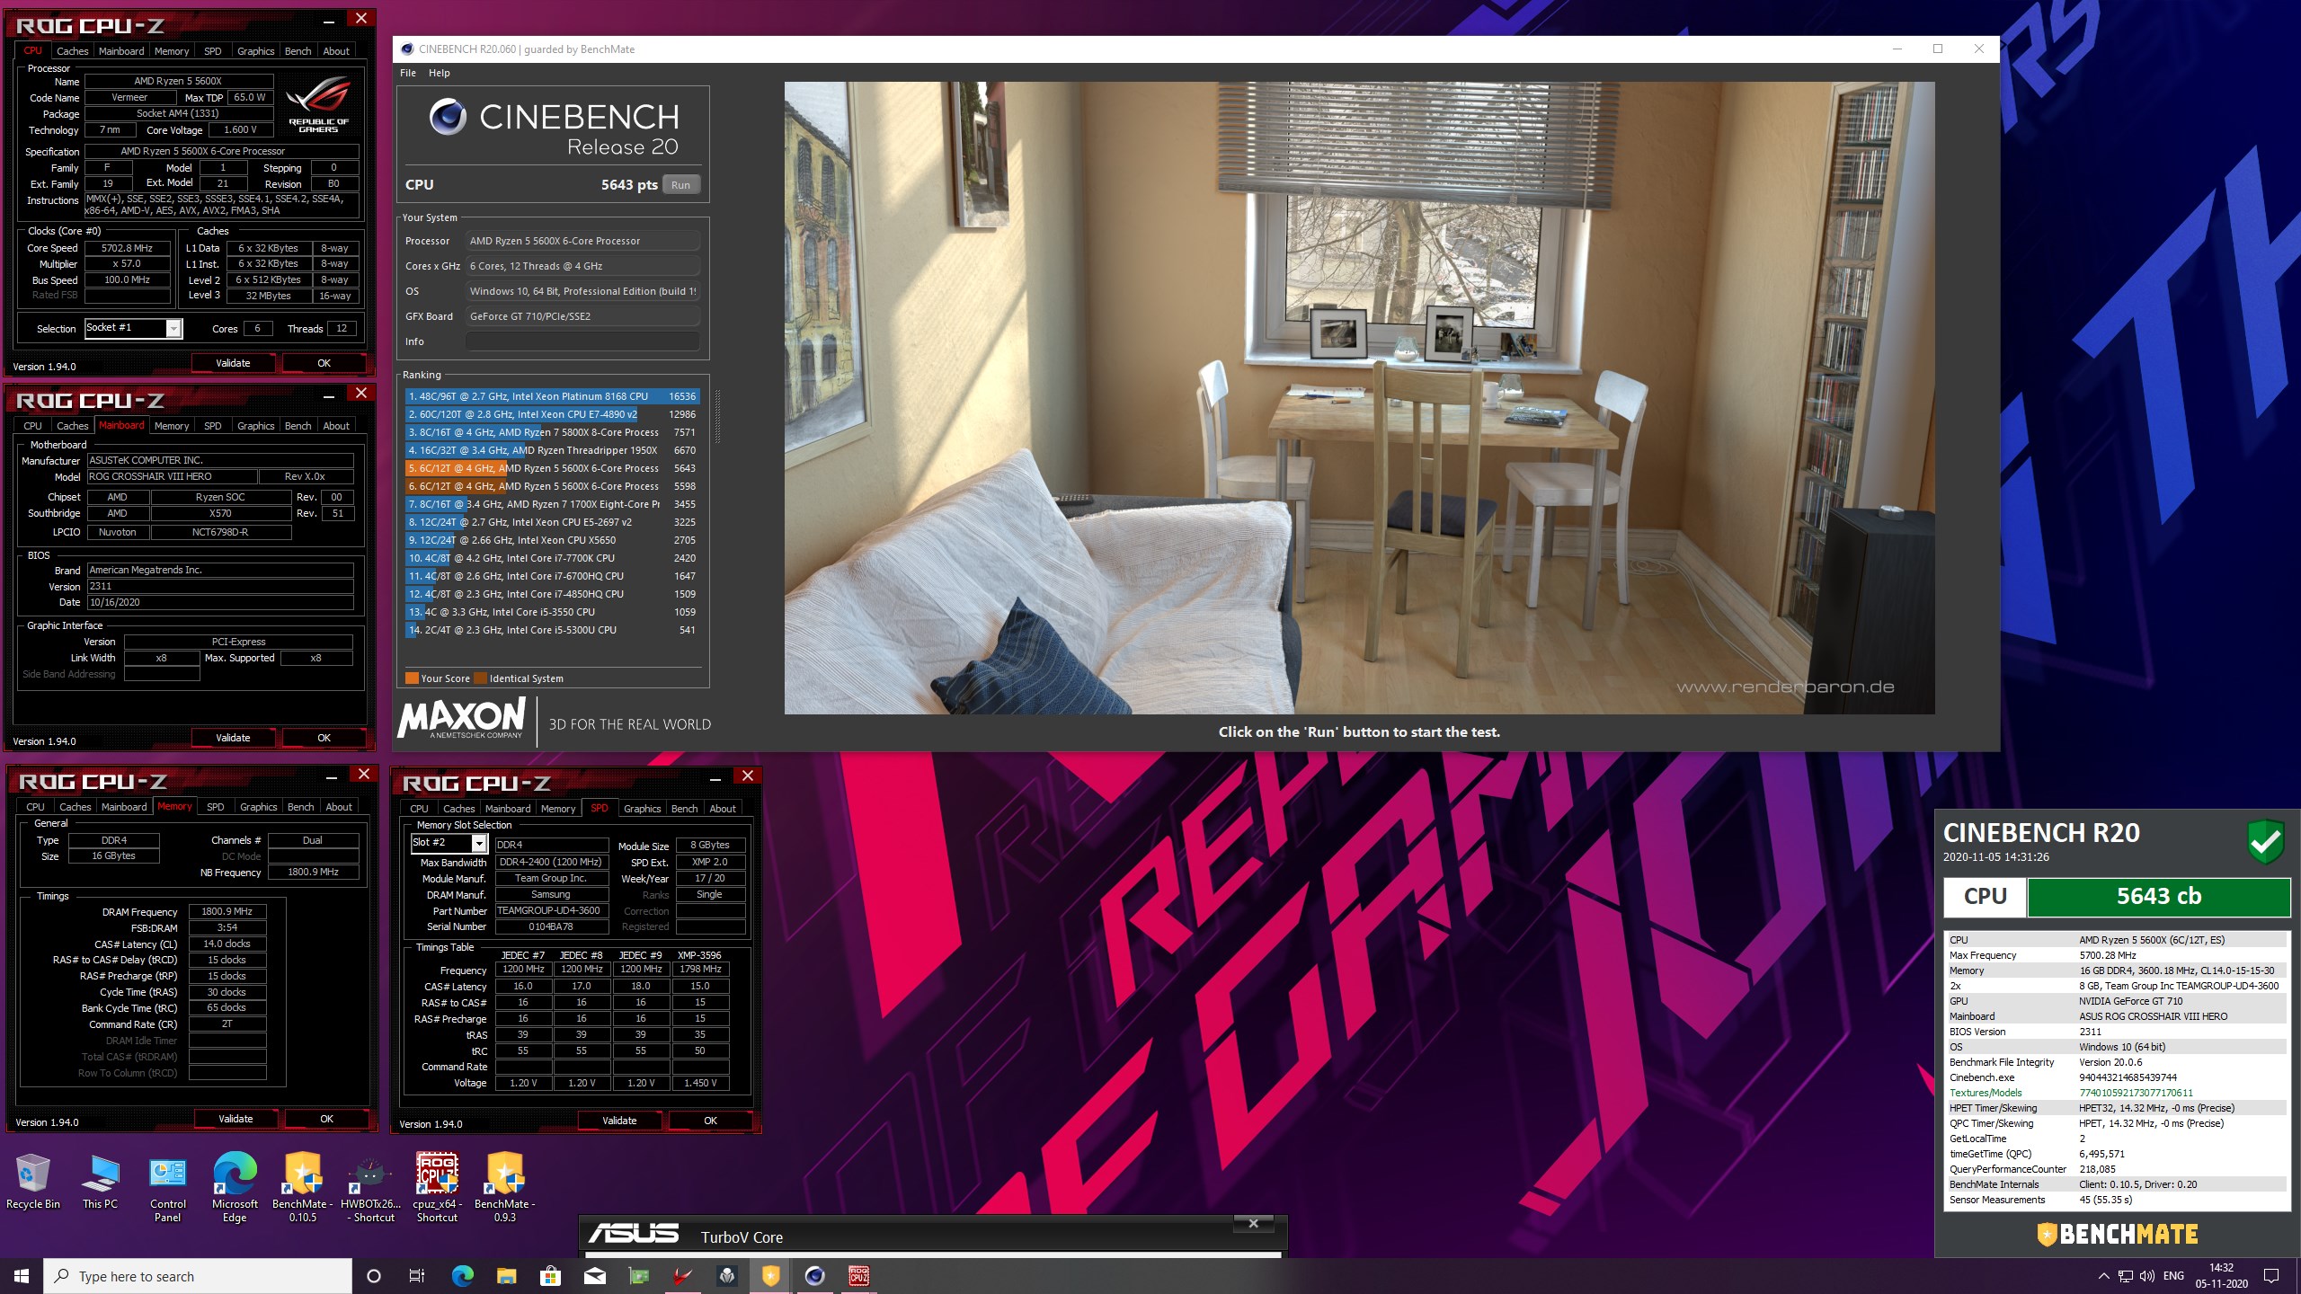
Task: Click the taskbar search box
Action: [x=198, y=1276]
